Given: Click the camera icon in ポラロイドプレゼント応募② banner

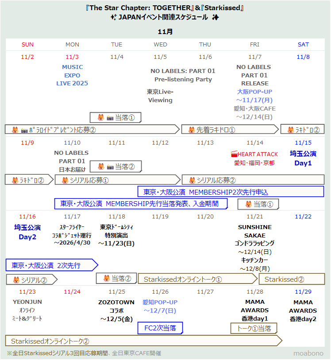Looking at the screenshot, I should [24, 130].
